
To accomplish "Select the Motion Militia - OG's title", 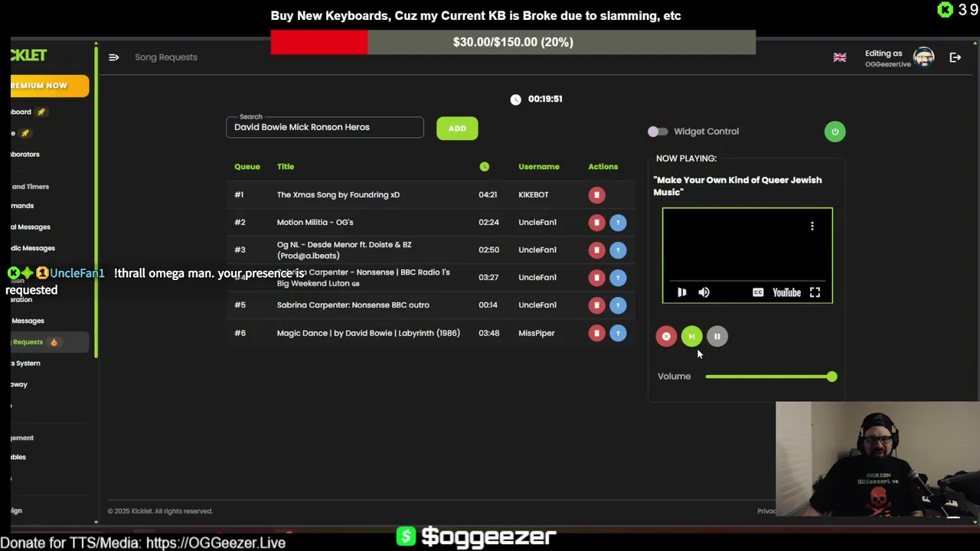I will pos(315,223).
